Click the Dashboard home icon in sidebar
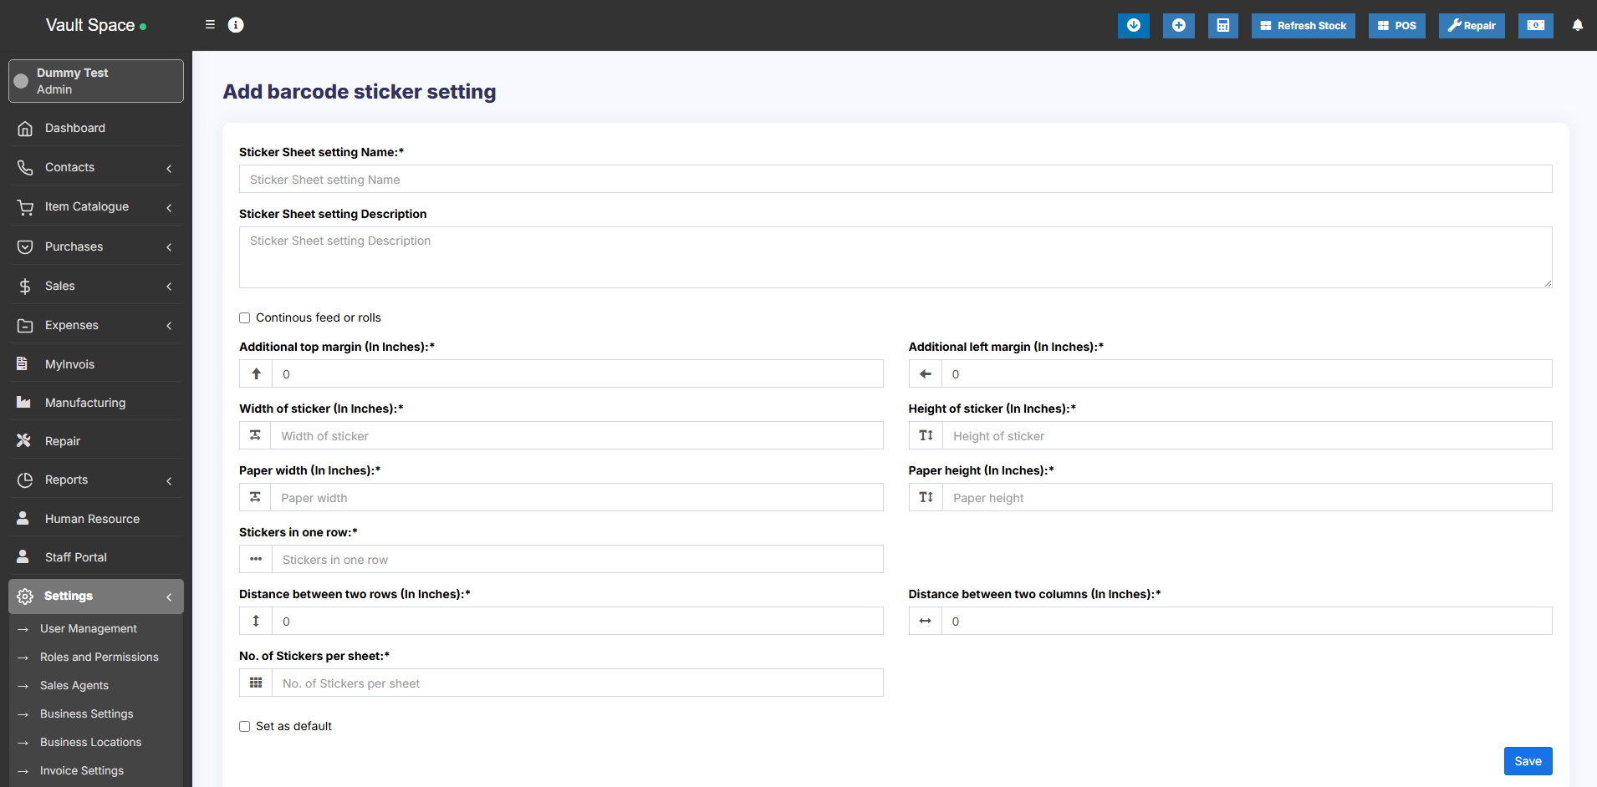 pos(25,129)
